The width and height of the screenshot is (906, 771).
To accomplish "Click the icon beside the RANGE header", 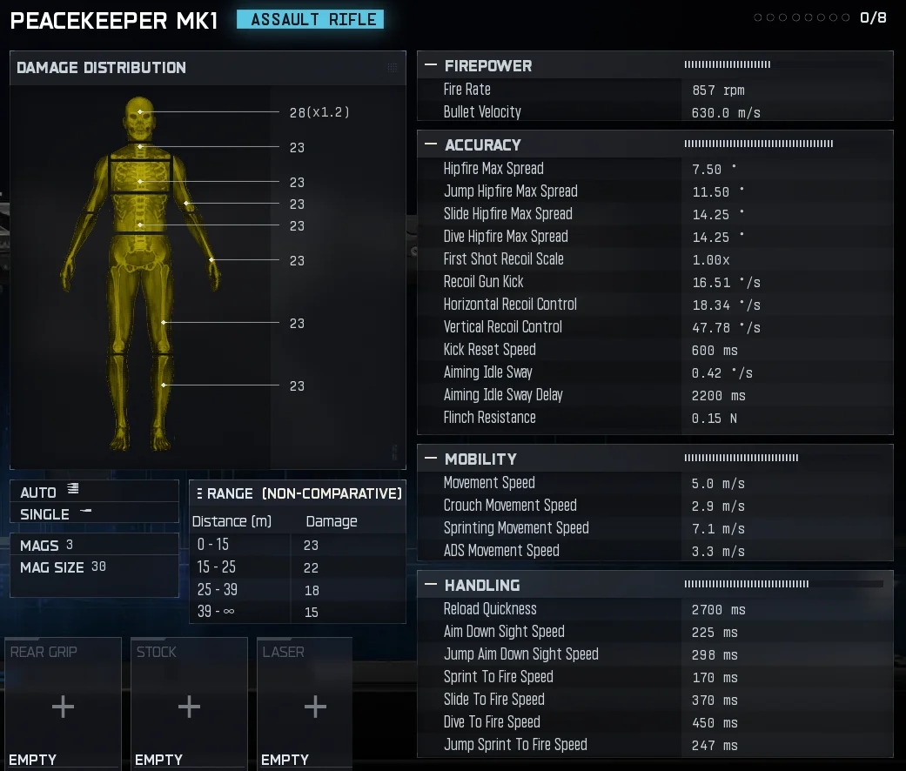I will 198,493.
